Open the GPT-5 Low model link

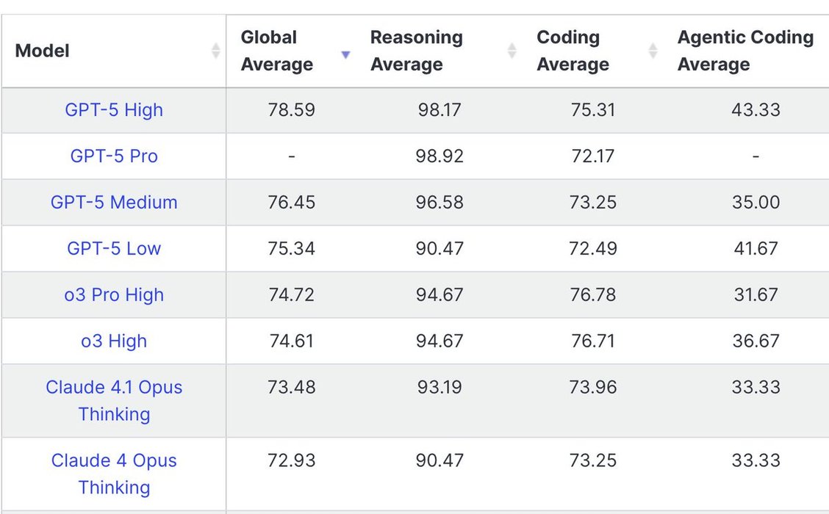pos(114,249)
